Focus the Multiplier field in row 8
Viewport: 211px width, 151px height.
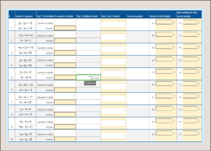click(65, 114)
